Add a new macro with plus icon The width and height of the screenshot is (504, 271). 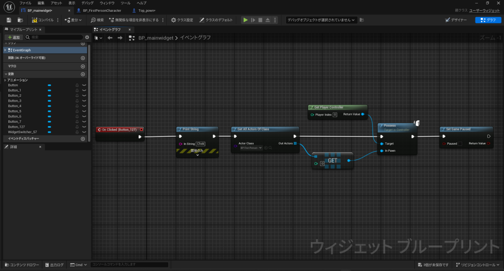(x=83, y=66)
